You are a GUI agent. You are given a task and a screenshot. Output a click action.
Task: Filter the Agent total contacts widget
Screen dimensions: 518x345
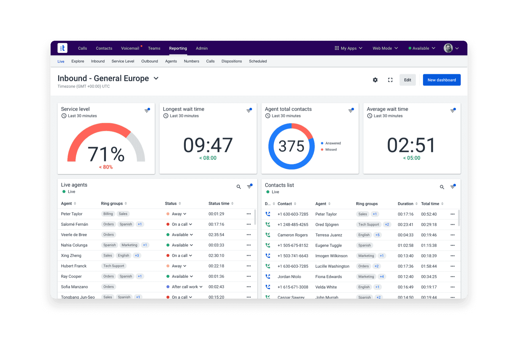click(351, 110)
